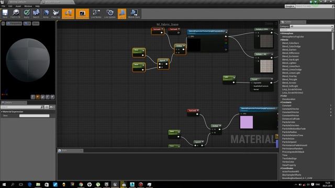Open the Window menu
This screenshot has width=335, height=188.
point(28,6)
